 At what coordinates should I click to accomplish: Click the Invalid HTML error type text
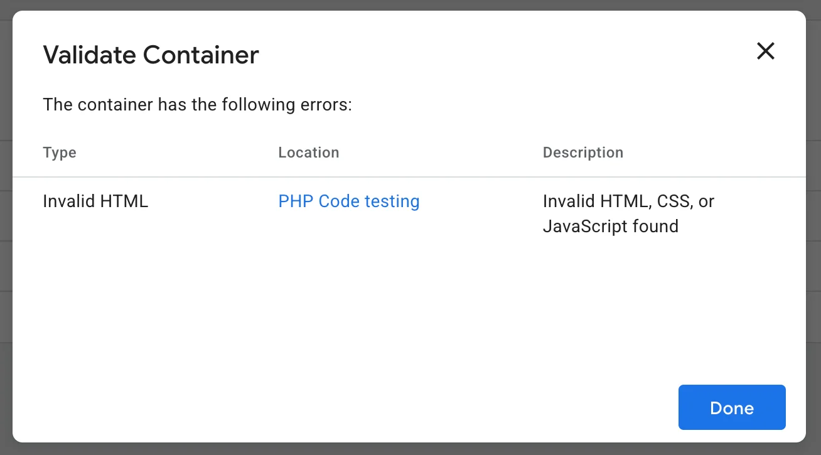(95, 201)
